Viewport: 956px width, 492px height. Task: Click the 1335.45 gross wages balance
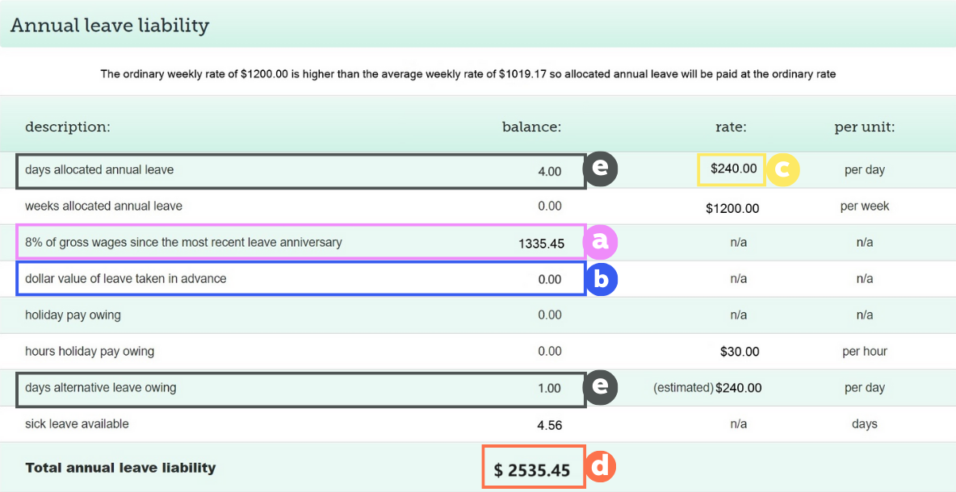coord(542,243)
